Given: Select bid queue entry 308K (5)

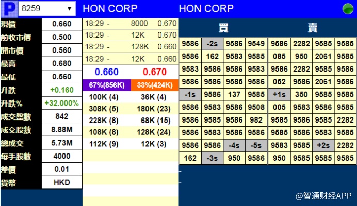Looking at the screenshot, I should point(104,109).
